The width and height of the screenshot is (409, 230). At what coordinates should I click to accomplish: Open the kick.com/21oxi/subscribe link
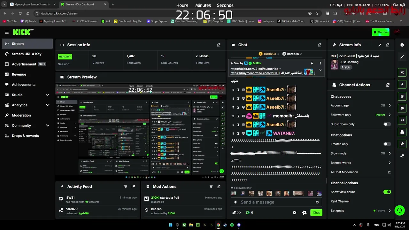pos(254,69)
